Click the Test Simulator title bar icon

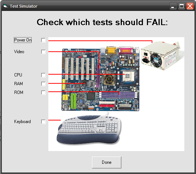tap(5, 6)
